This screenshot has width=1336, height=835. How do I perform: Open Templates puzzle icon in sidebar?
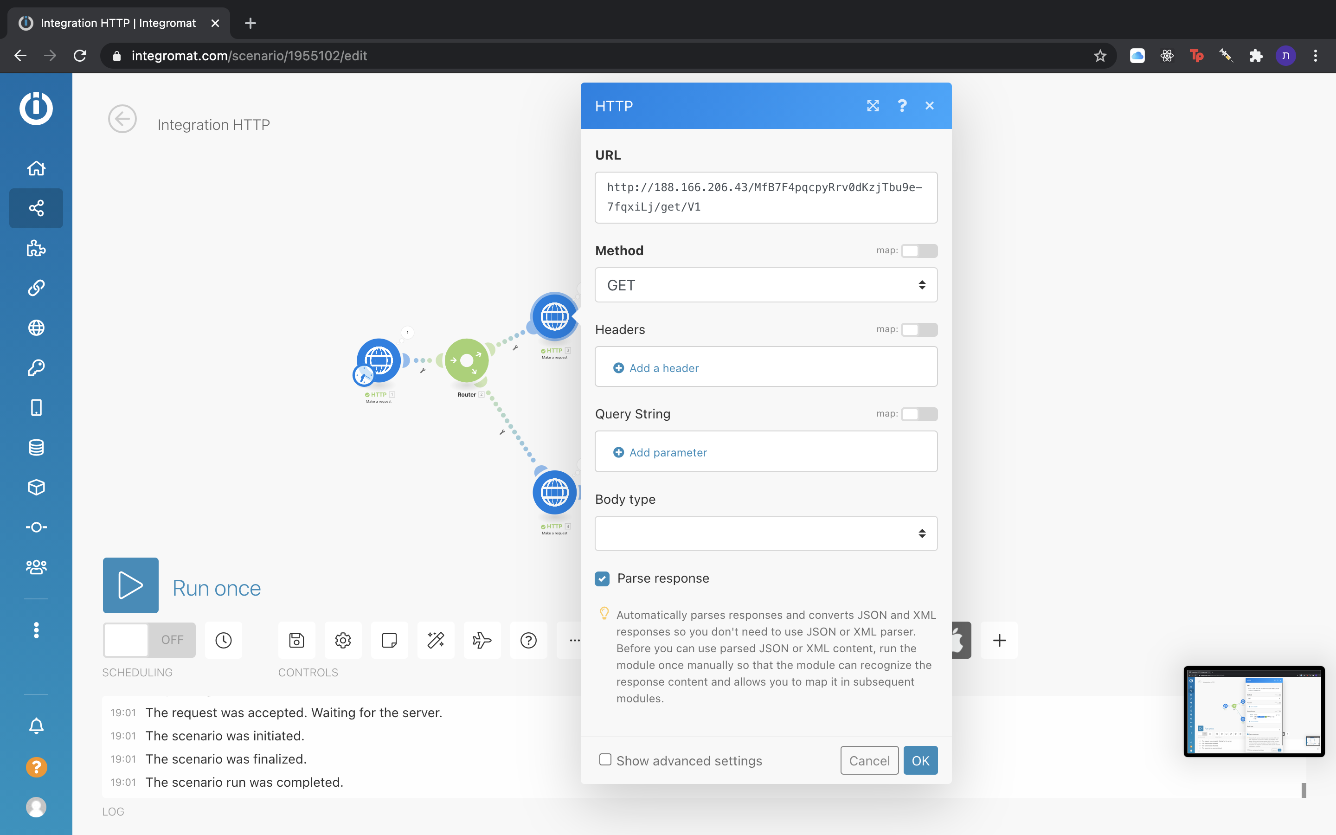click(36, 248)
